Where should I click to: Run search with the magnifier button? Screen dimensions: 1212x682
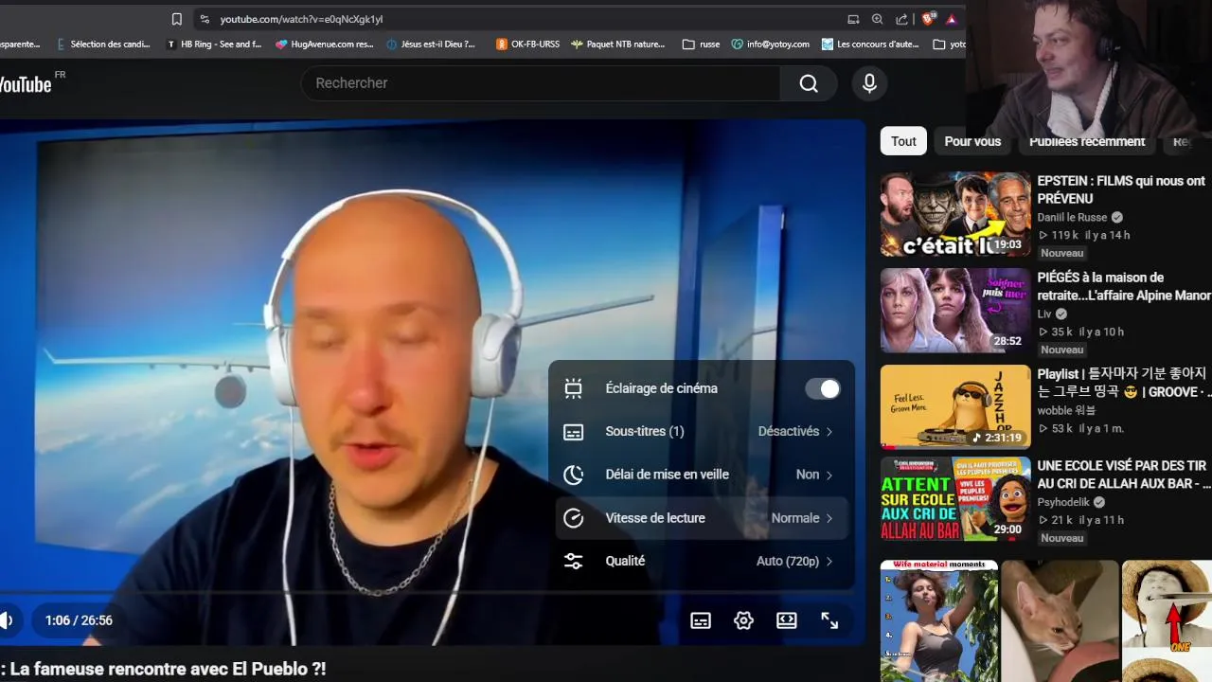pyautogui.click(x=809, y=83)
